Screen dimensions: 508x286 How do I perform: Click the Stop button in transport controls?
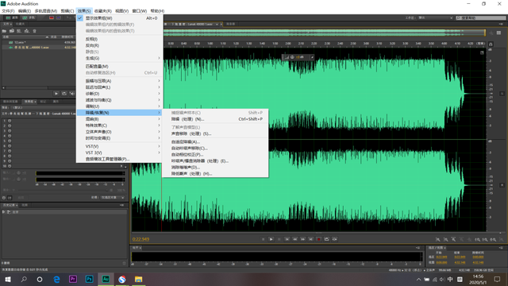click(263, 239)
